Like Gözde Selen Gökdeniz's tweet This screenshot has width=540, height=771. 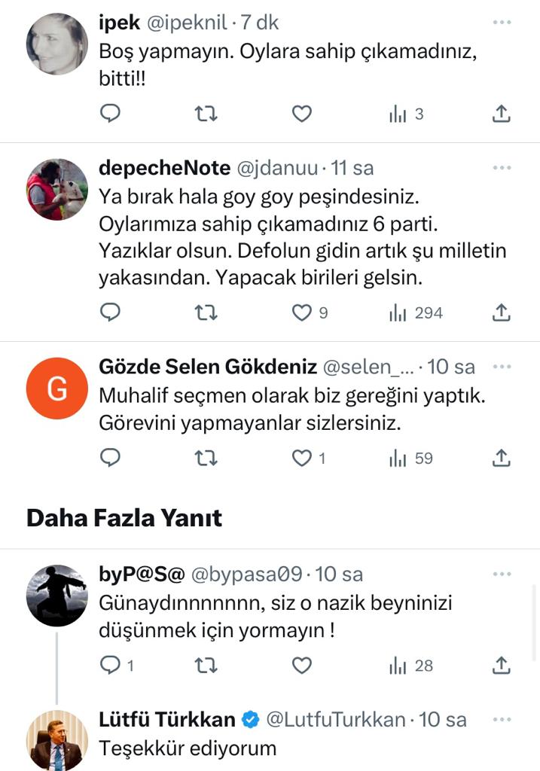302,458
